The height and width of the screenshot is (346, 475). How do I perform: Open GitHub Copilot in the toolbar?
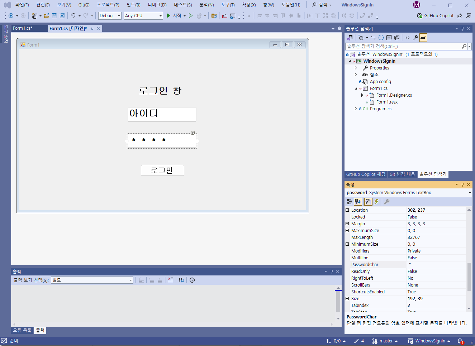pos(435,16)
